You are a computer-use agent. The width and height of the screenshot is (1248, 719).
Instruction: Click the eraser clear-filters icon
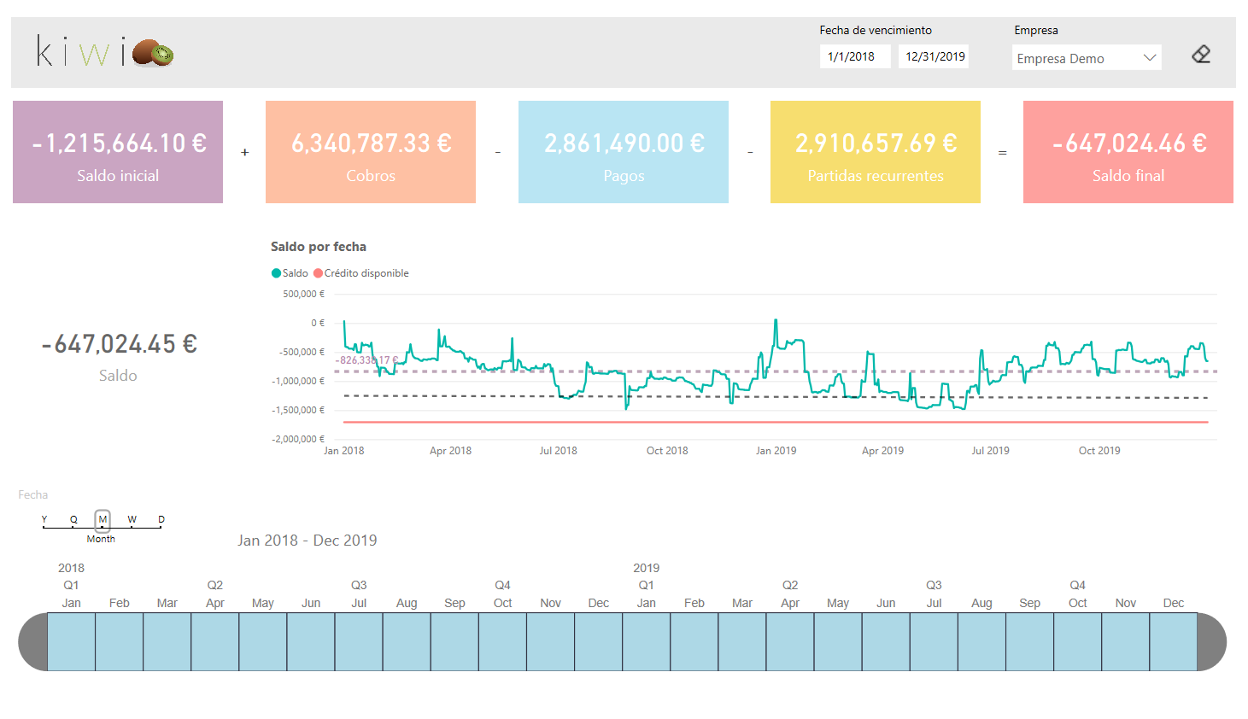[x=1201, y=55]
